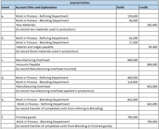Image resolution: width=159 pixels, height=129 pixels.
Task: Select Refining Department account in event d
Action: (x=66, y=78)
